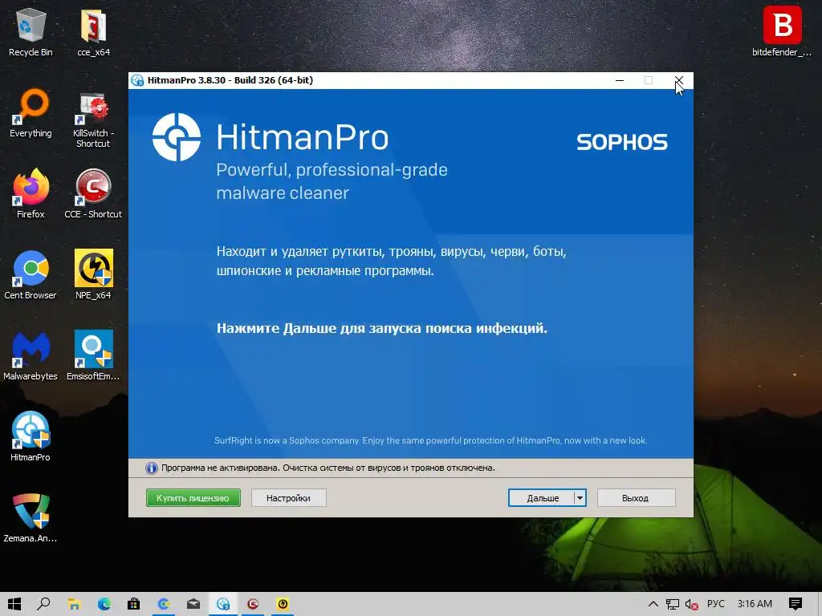Click the 'Программа не активирована' status text

coord(328,468)
